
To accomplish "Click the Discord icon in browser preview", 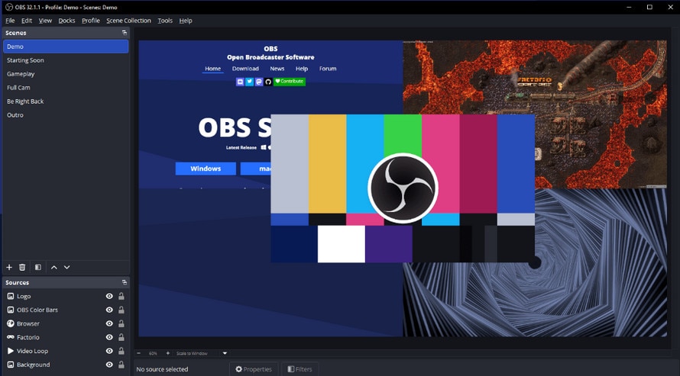I will click(240, 82).
